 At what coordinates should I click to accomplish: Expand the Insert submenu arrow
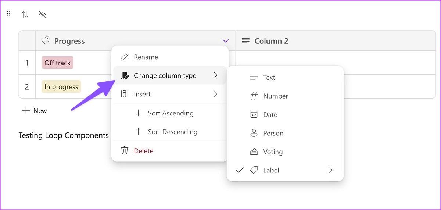pos(215,94)
